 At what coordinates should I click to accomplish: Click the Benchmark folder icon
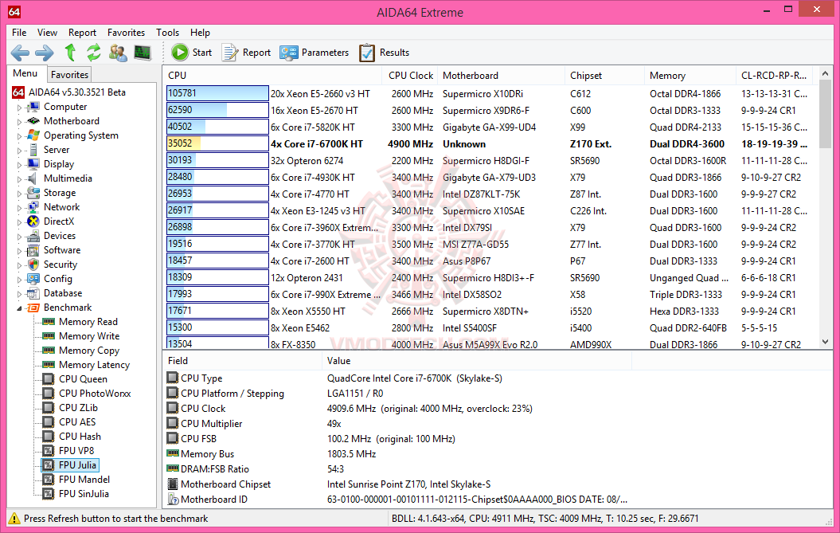(x=33, y=308)
